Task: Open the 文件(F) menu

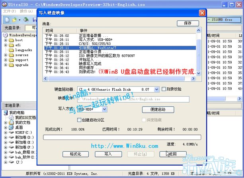Action: (x=10, y=11)
